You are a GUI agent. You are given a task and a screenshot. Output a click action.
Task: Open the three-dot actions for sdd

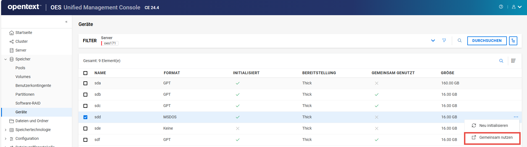pyautogui.click(x=516, y=117)
